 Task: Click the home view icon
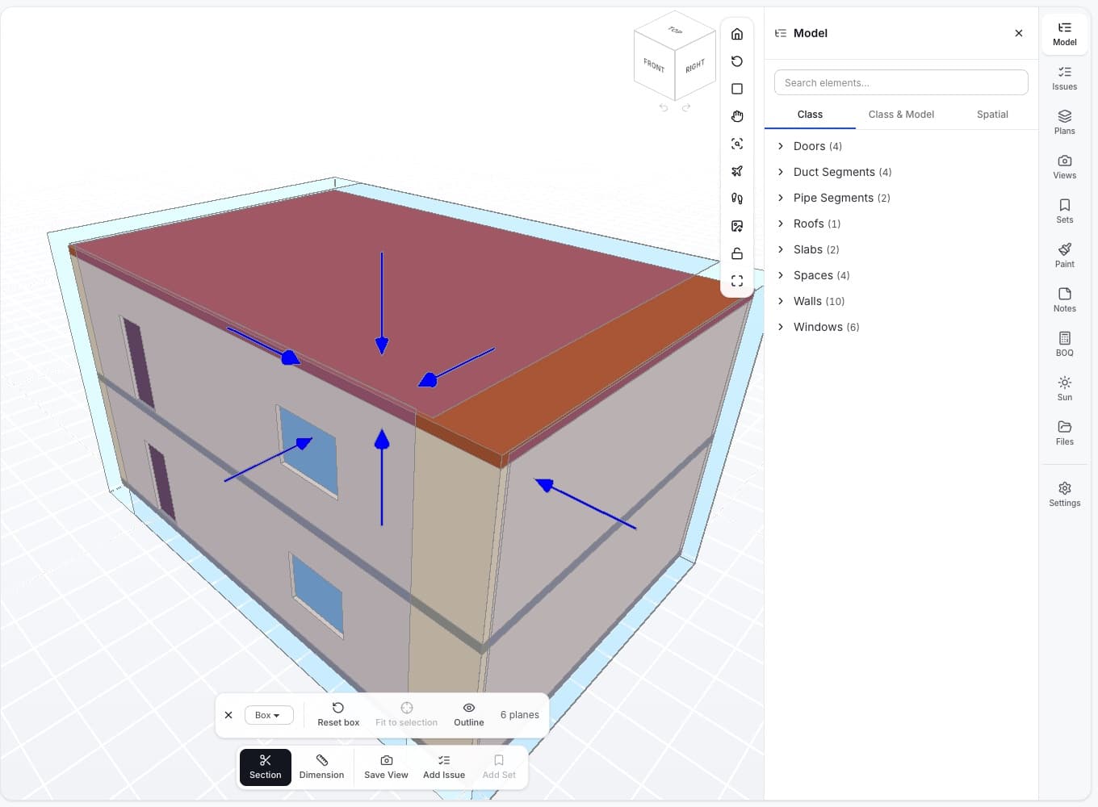pos(737,34)
